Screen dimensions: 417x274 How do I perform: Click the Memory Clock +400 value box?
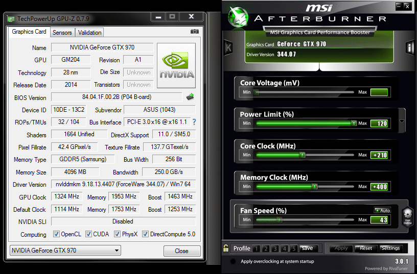[379, 187]
